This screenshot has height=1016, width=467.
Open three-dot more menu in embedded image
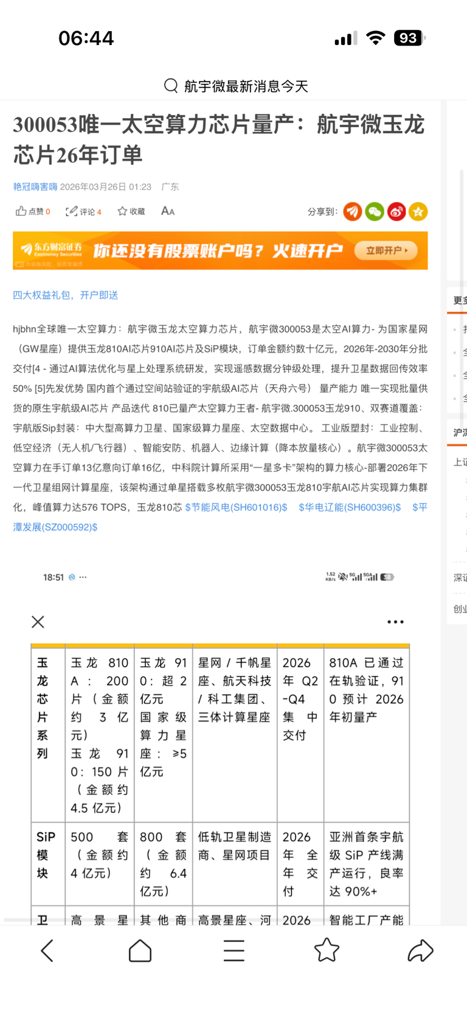[x=395, y=622]
